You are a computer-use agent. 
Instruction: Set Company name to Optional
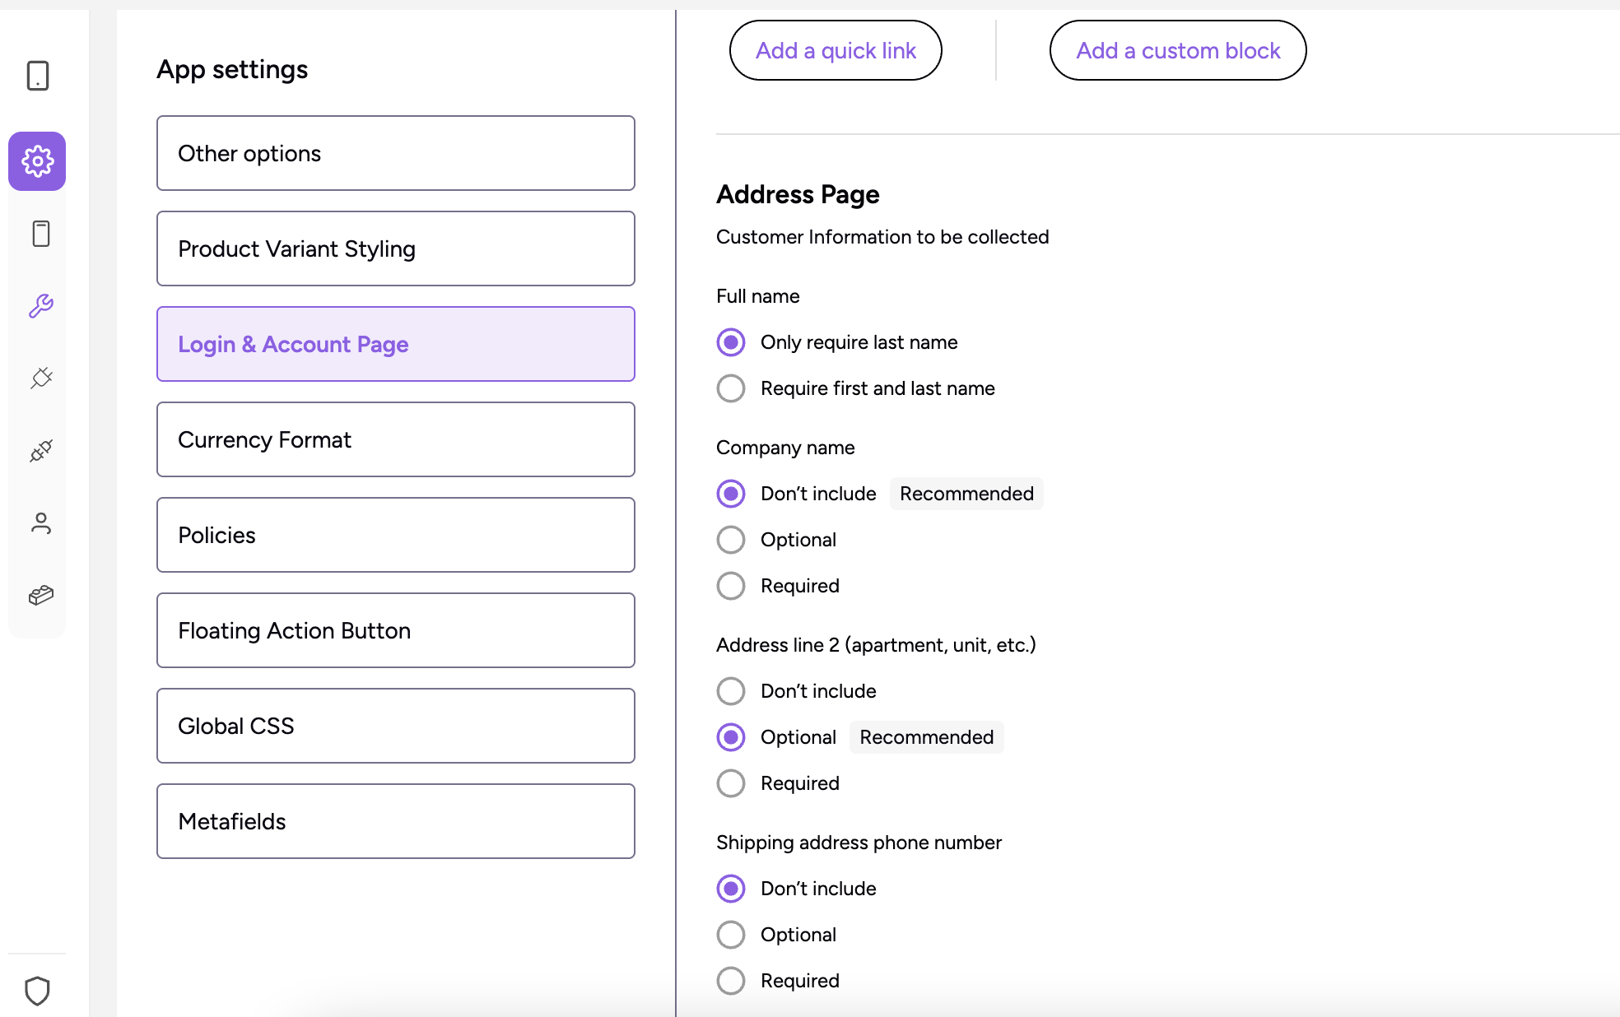point(731,540)
